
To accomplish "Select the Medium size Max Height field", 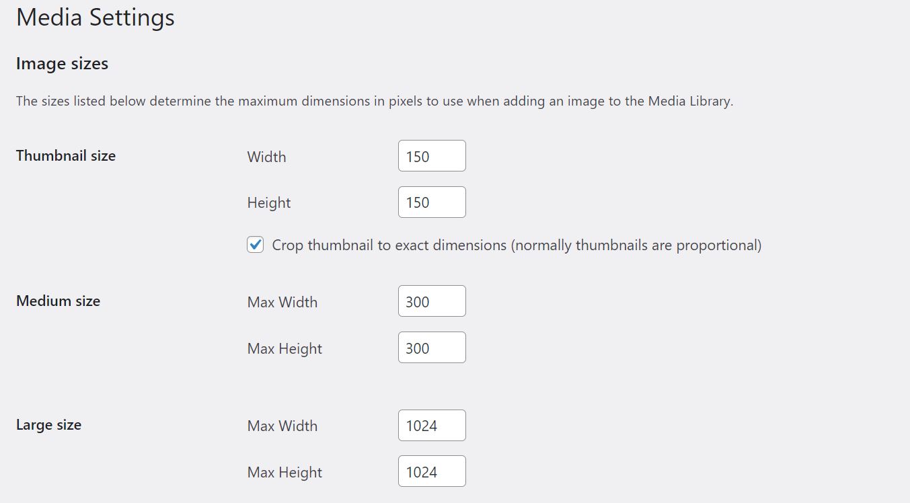I will (431, 347).
